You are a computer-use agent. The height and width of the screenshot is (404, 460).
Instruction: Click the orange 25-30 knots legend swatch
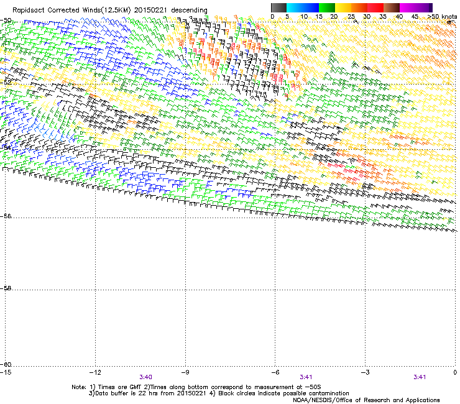pyautogui.click(x=359, y=7)
